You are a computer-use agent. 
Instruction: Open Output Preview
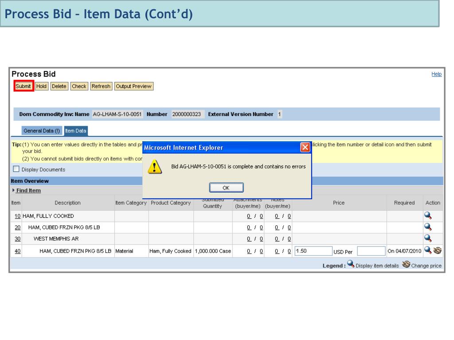coord(133,86)
